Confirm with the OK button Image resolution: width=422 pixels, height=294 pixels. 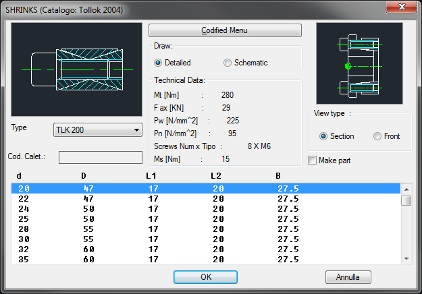coord(205,277)
